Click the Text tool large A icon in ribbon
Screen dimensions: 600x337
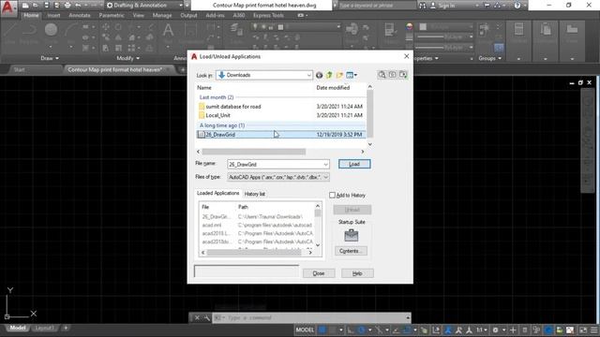coord(168,29)
